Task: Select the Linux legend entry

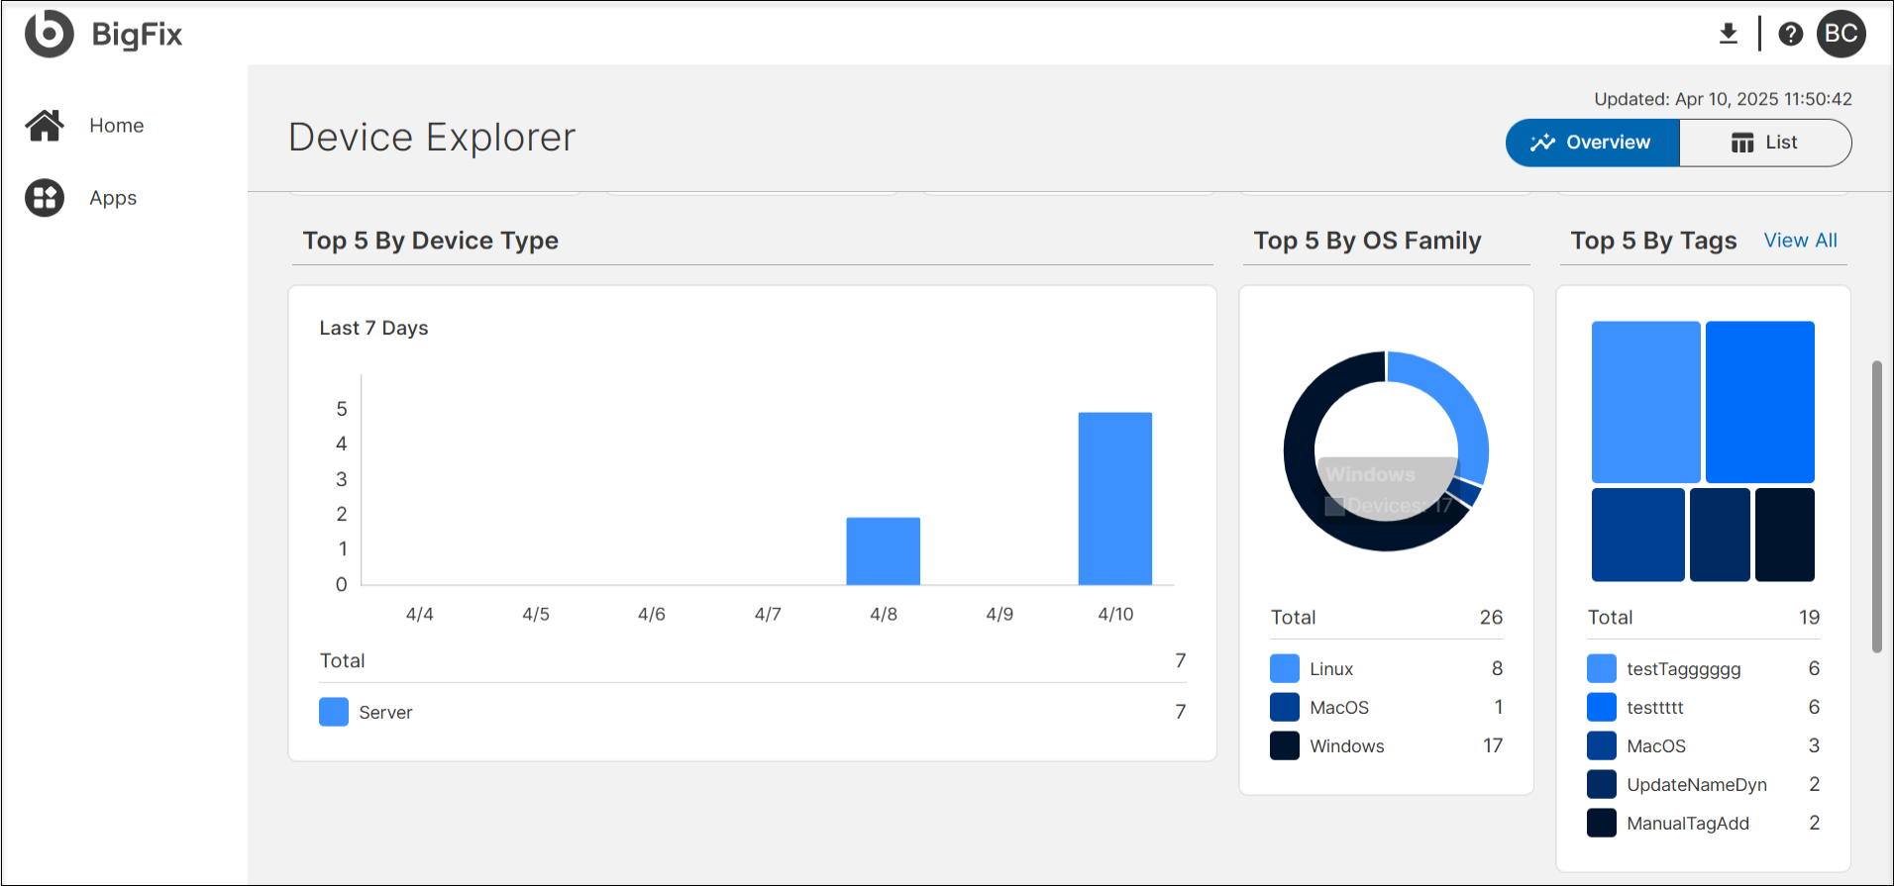Action: (1331, 668)
